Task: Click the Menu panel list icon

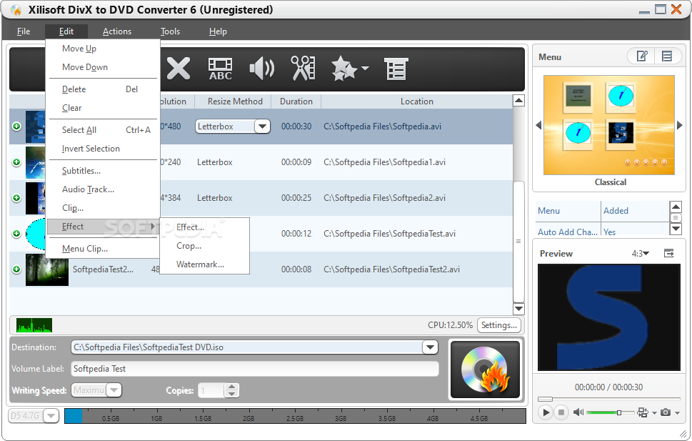Action: (667, 56)
